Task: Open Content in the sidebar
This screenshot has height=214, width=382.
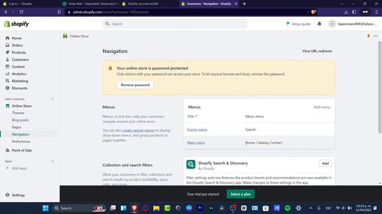Action: (19, 67)
